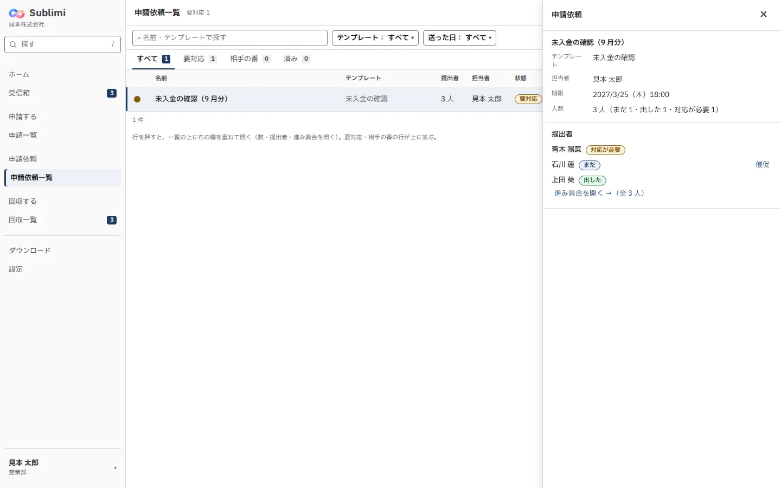Image resolution: width=781 pixels, height=488 pixels.
Task: Select the 未入金の確認（9 月分）row name
Action: click(191, 99)
